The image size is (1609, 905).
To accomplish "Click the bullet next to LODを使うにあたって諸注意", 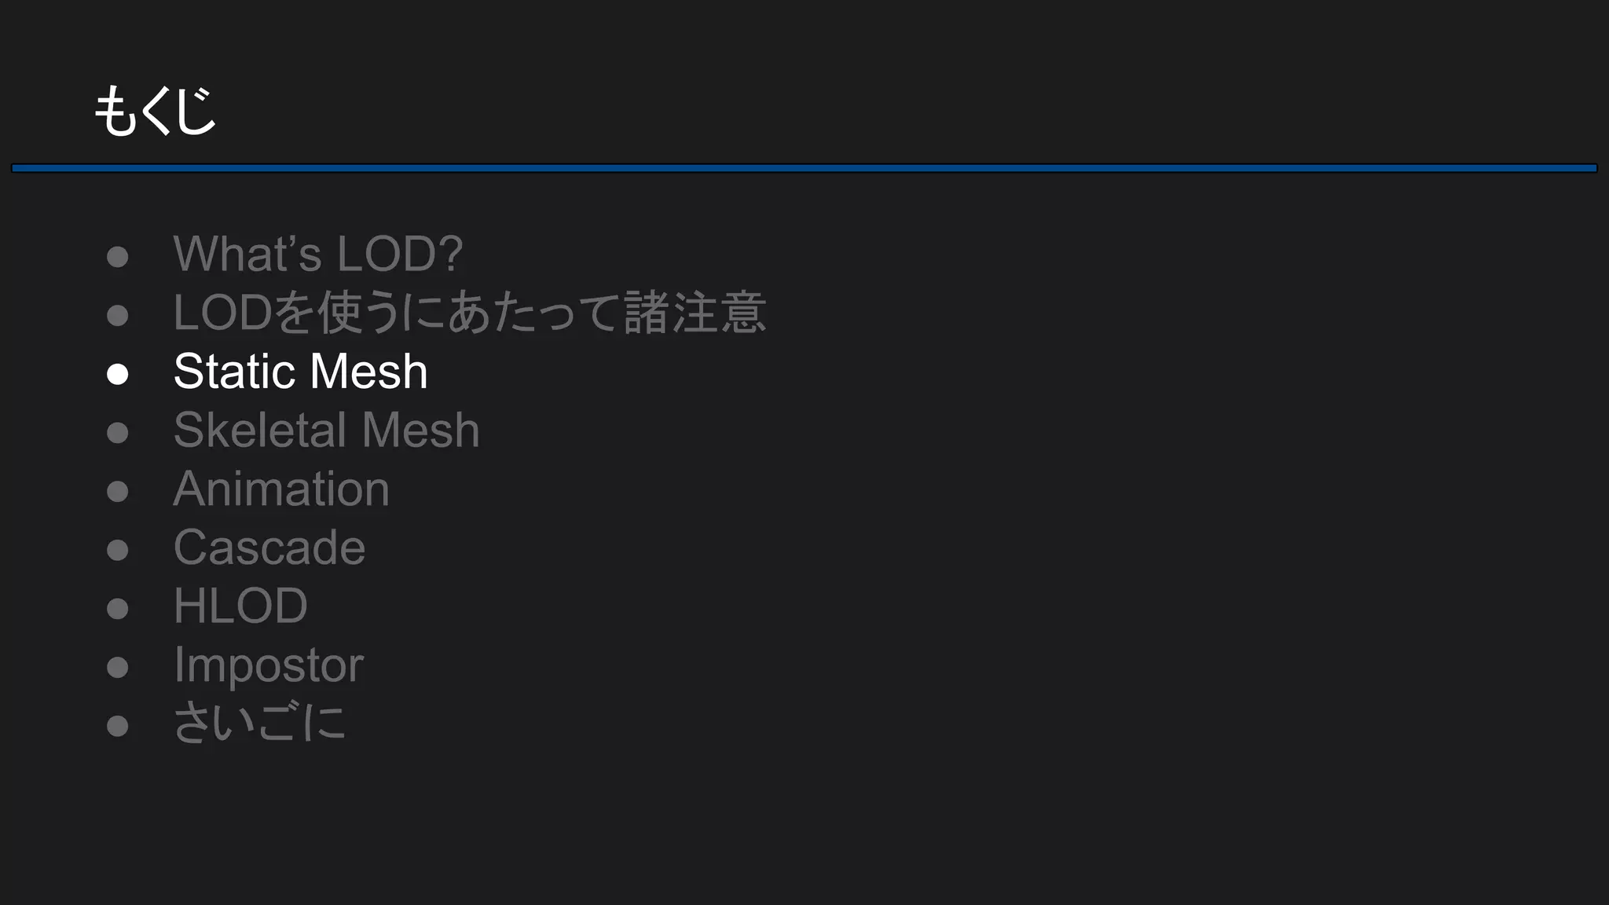I will (118, 315).
